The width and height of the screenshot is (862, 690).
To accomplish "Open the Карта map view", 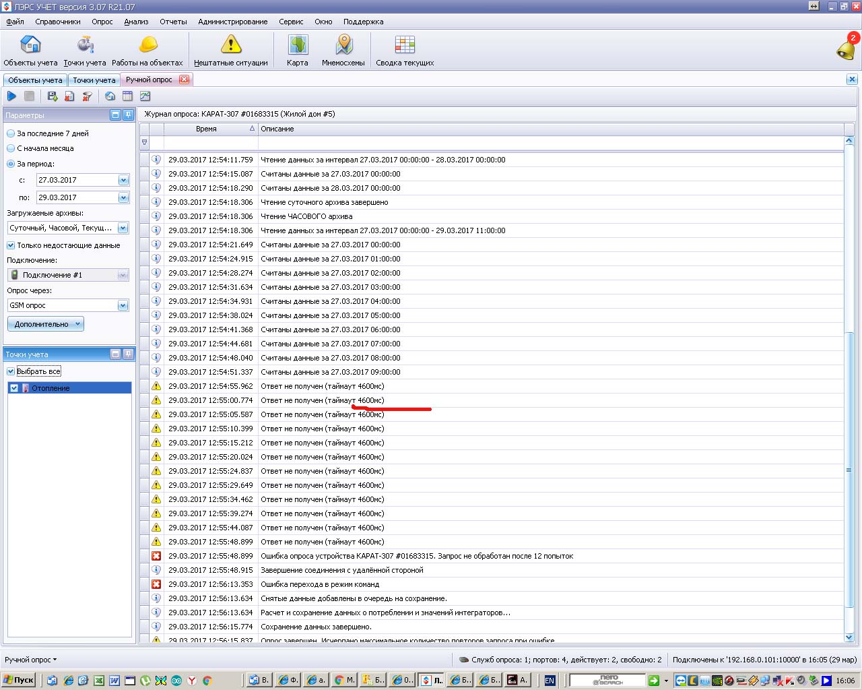I will click(x=297, y=51).
